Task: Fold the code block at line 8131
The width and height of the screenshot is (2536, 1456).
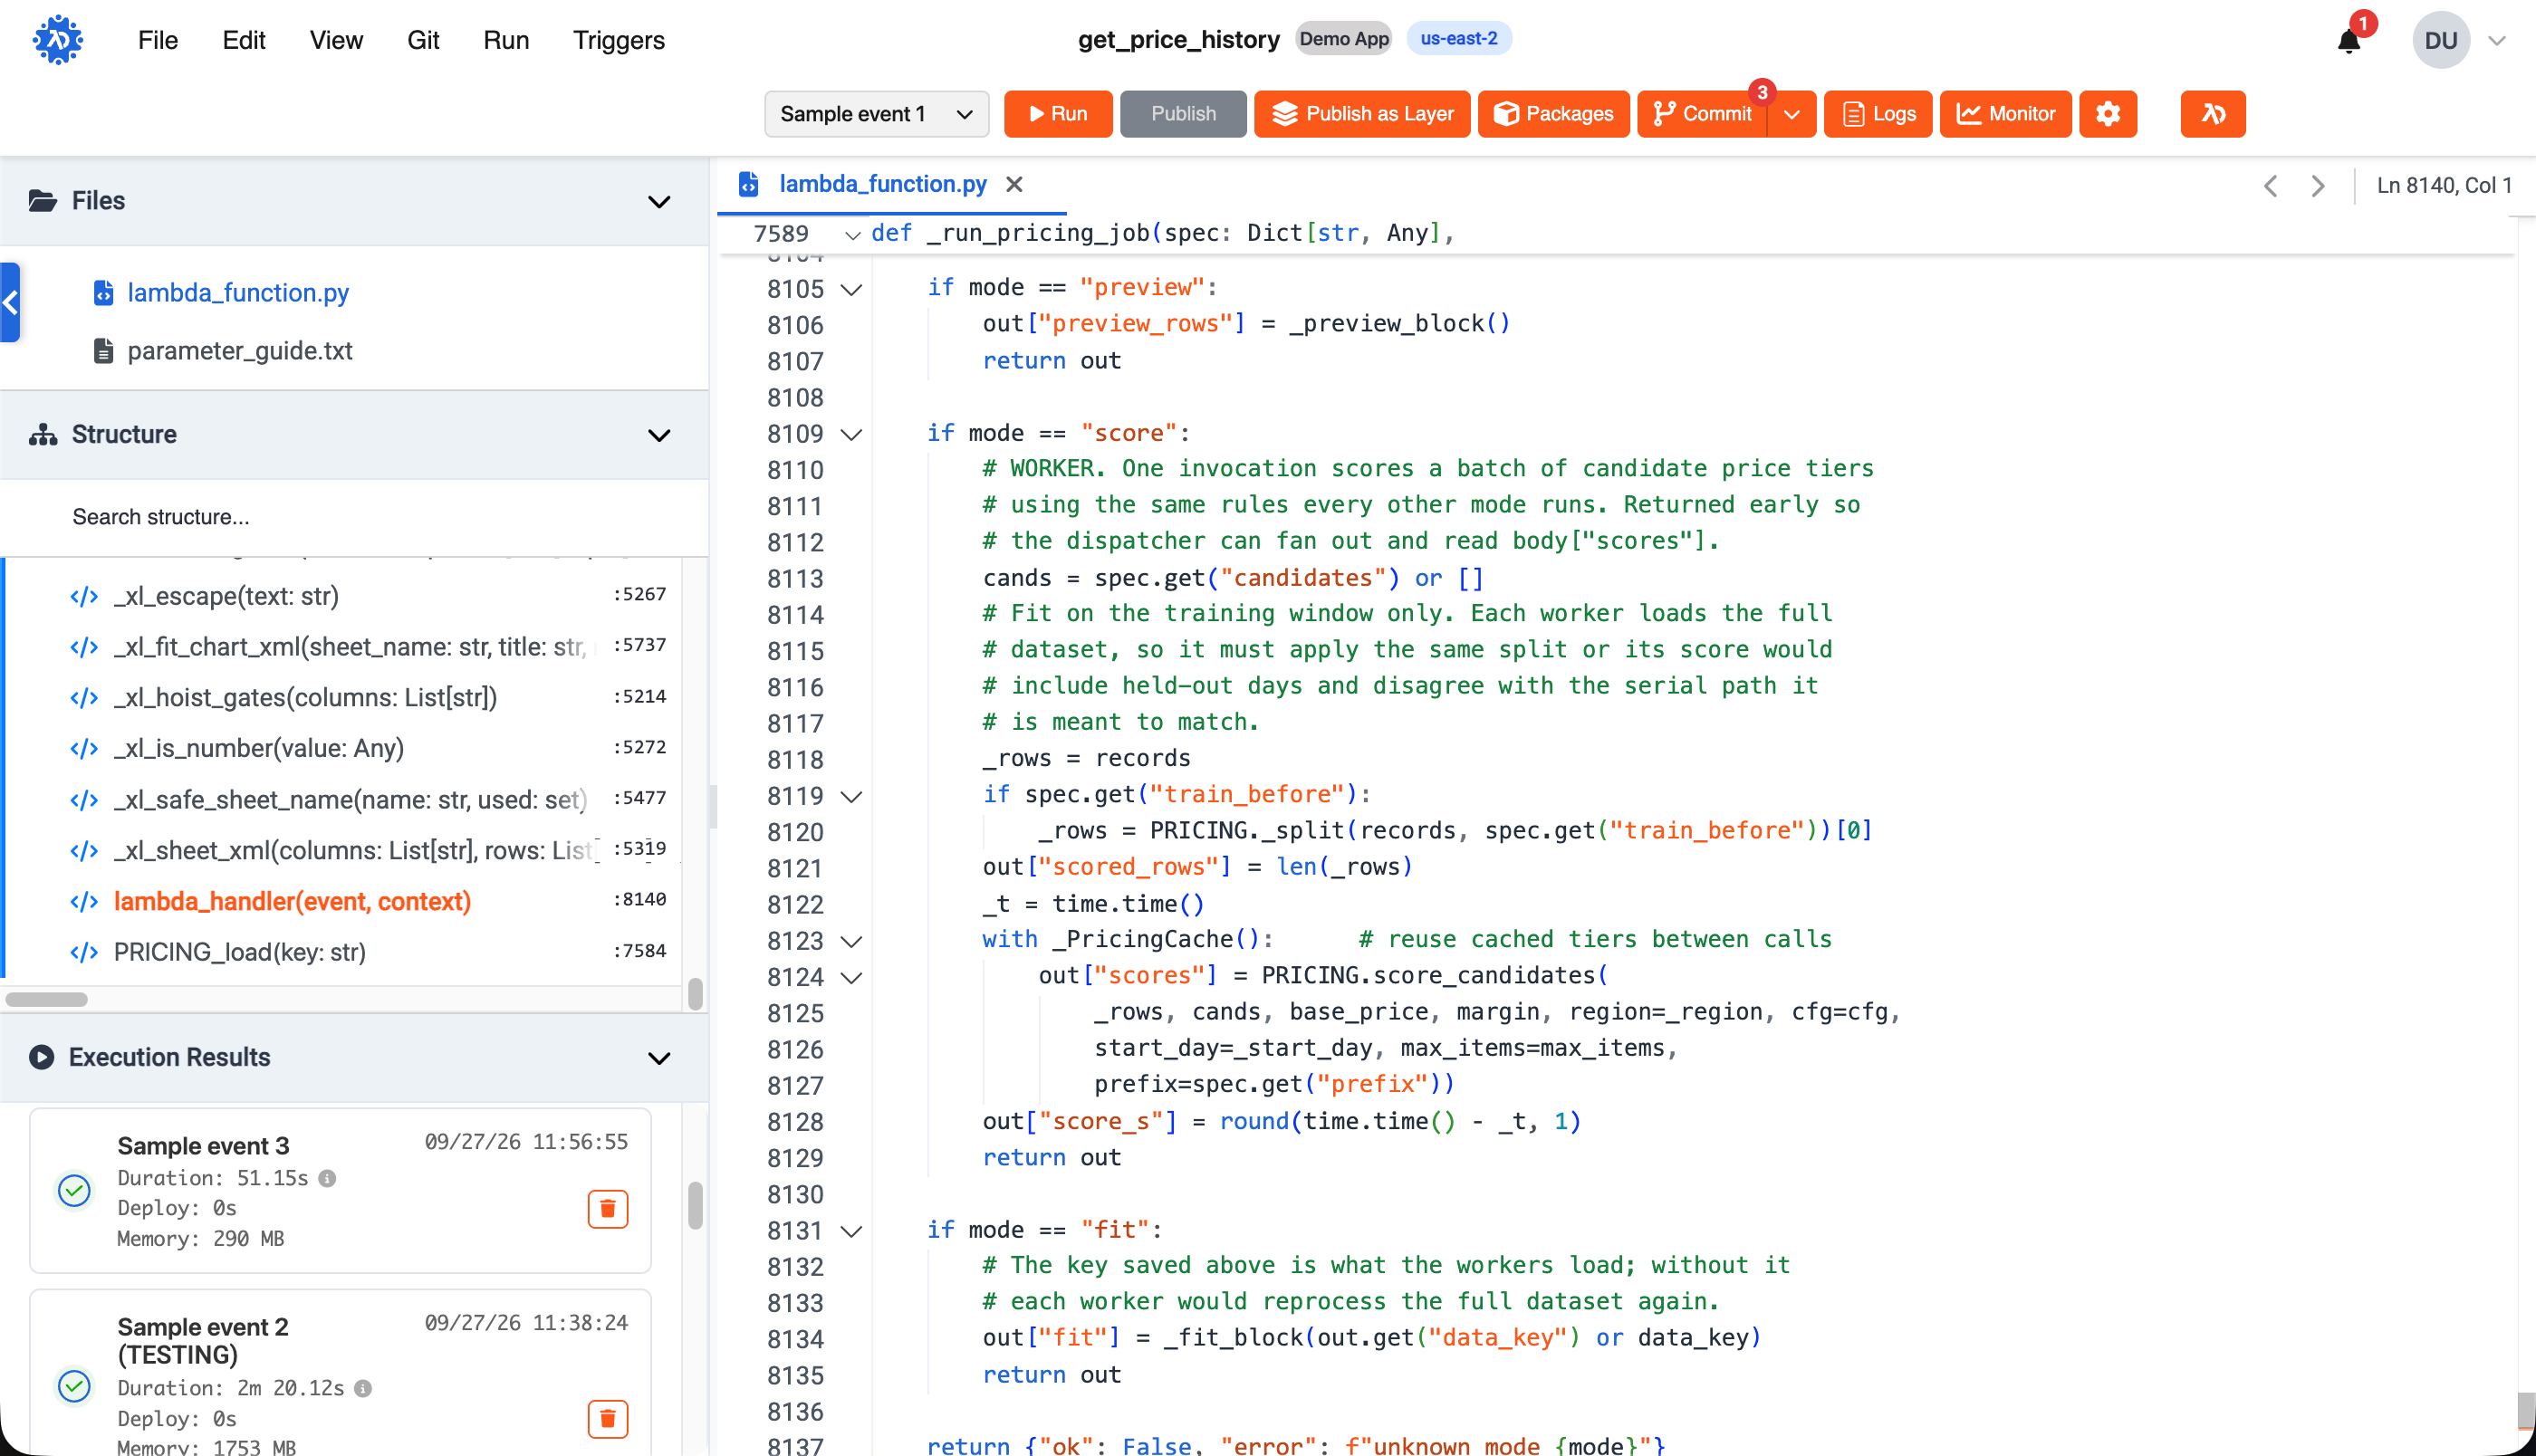Action: [851, 1231]
